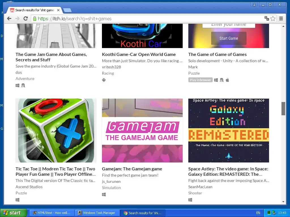Read 'Find the perfect game jam team!' description

click(130, 175)
